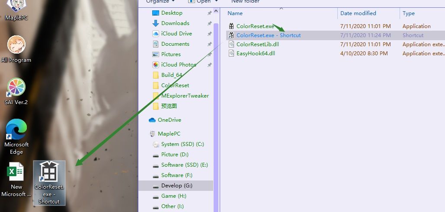Click the System (SSD) (C:) drive icon
The image size is (445, 212).
[x=156, y=144]
